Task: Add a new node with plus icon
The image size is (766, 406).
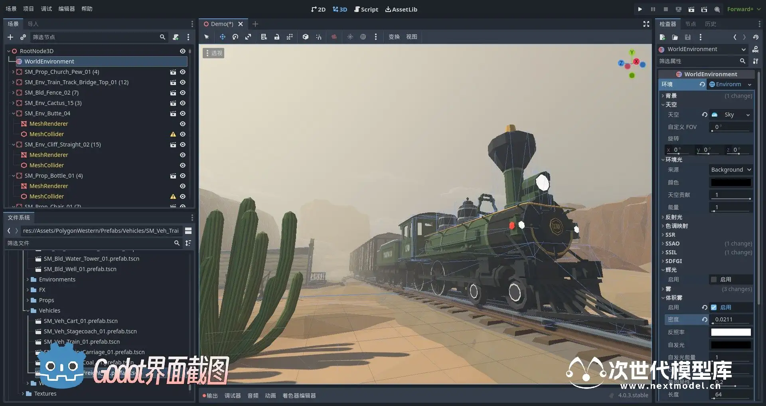Action: click(x=10, y=37)
